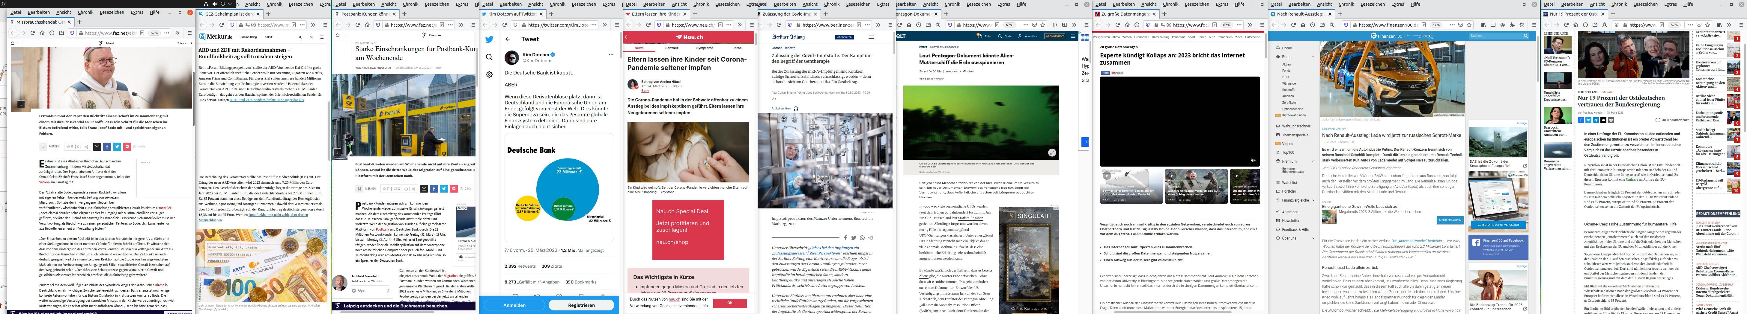Open more options on Kim Dotcom tweet
The height and width of the screenshot is (314, 1747).
[x=611, y=54]
